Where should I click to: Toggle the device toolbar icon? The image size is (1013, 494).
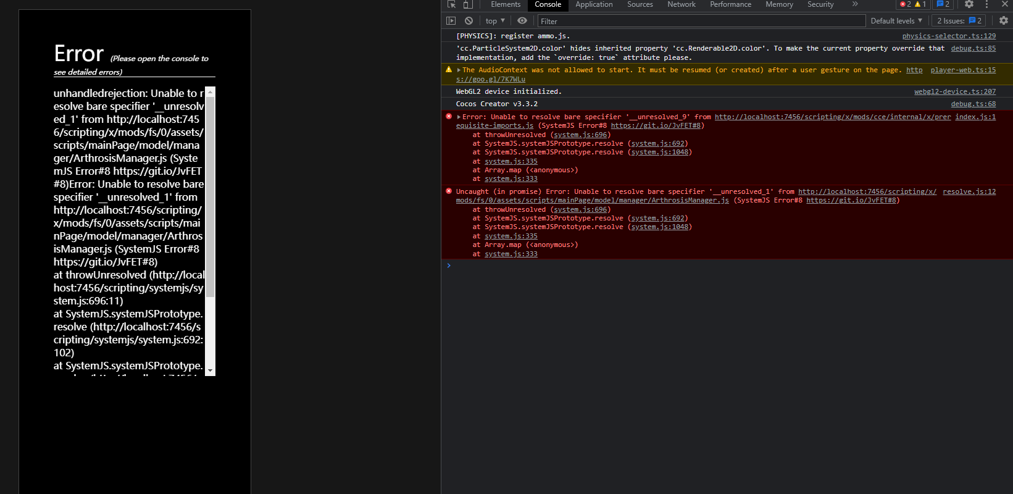pyautogui.click(x=467, y=4)
